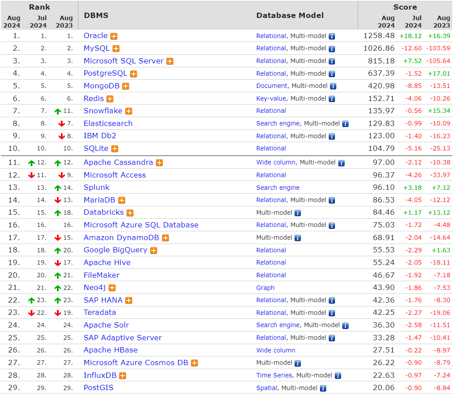Open the Search engine link in Splunk row
454x394 pixels.
click(x=278, y=188)
